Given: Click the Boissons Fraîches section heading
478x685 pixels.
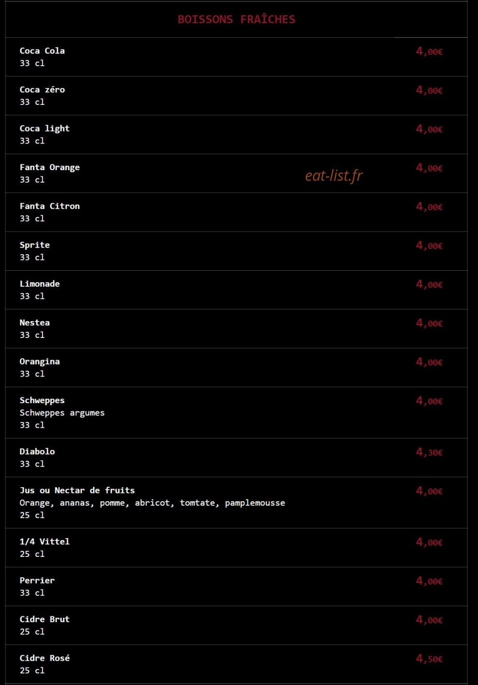Looking at the screenshot, I should (236, 19).
